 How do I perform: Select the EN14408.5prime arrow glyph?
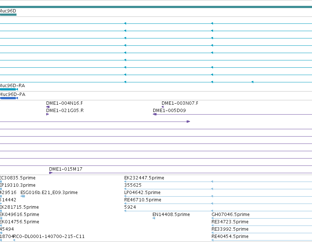tap(154, 218)
